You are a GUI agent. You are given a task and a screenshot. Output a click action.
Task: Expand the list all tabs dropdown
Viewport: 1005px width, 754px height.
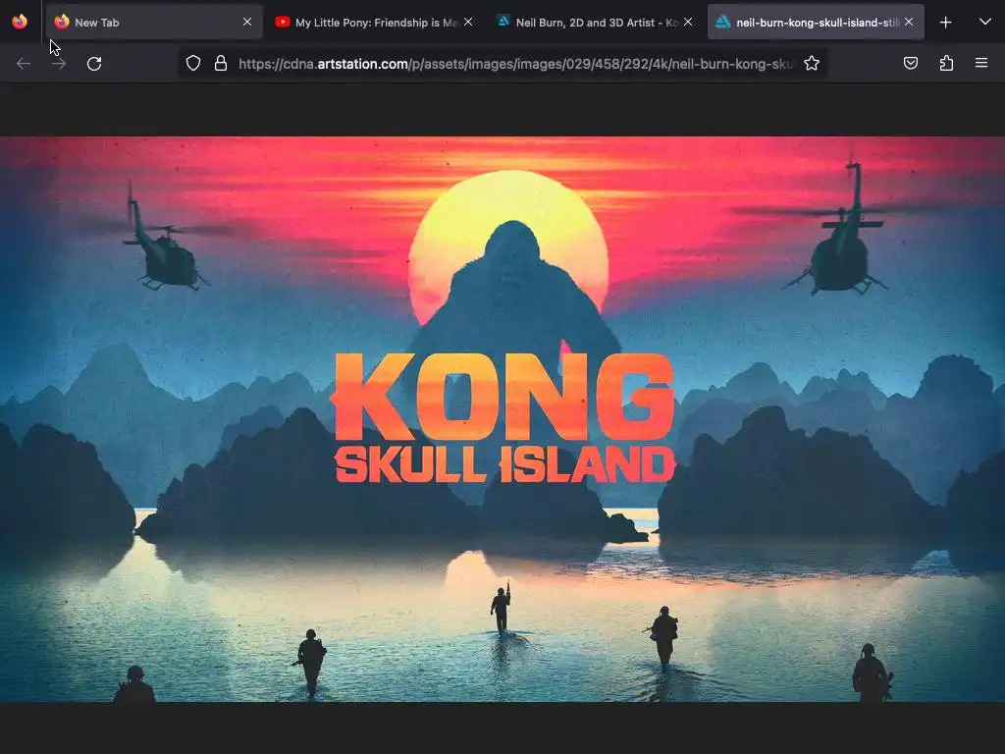click(x=985, y=22)
